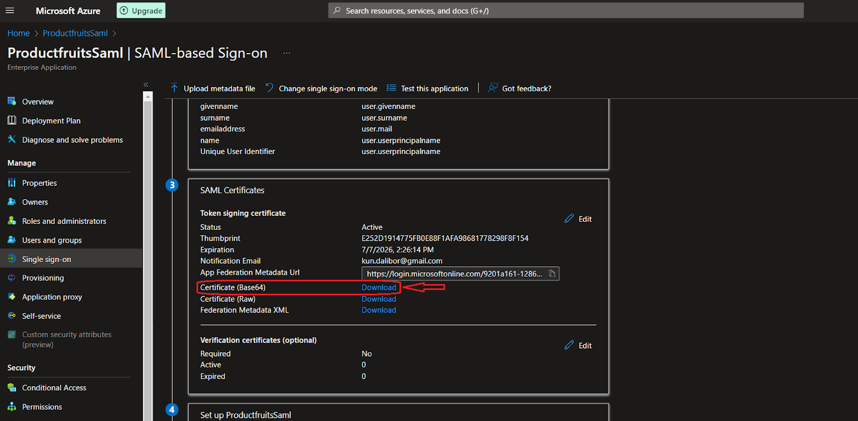The height and width of the screenshot is (421, 858).
Task: Open Users and groups
Action: tap(52, 241)
